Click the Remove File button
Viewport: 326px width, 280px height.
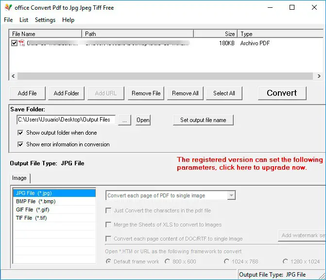146,93
